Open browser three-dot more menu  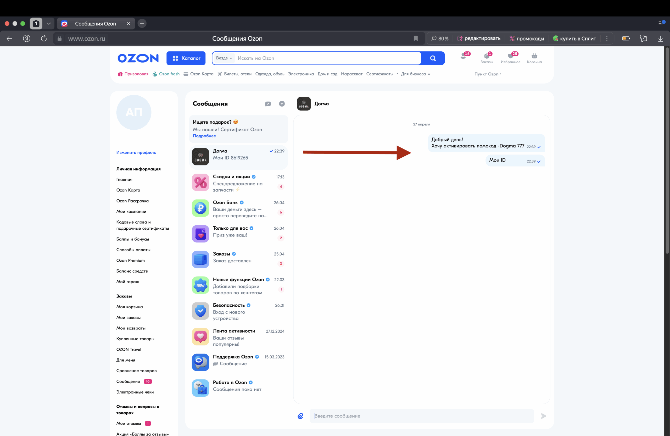click(607, 38)
